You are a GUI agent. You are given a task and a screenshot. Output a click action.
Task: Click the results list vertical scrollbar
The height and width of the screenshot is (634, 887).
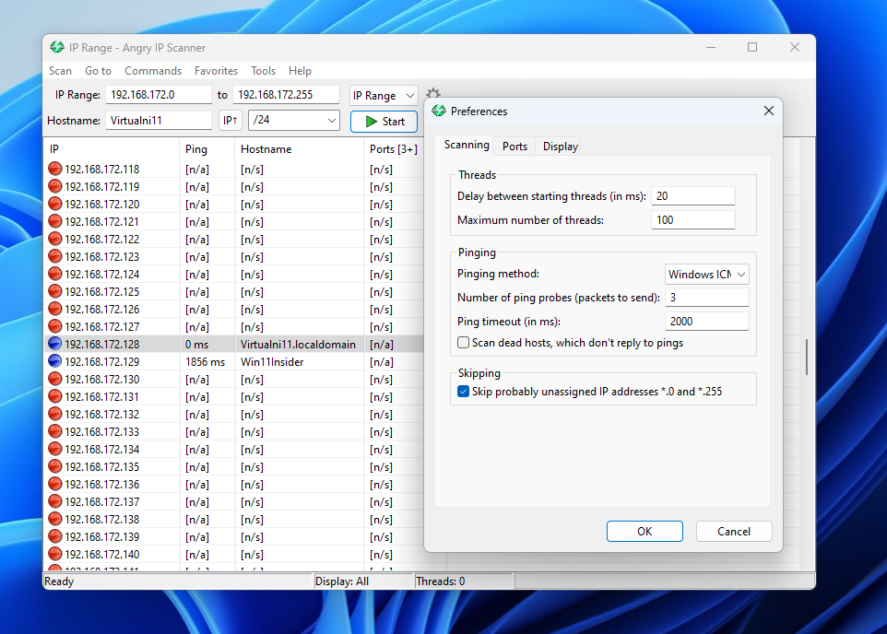click(x=806, y=357)
